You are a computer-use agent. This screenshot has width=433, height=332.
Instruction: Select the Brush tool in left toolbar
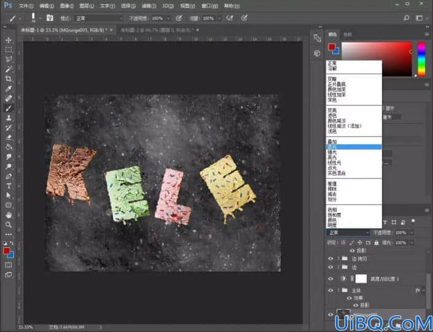[9, 108]
